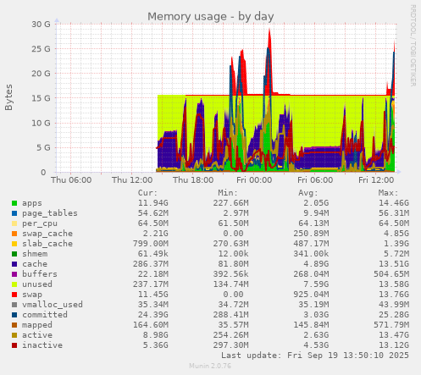Click committed current value '24.39G'
Screen dimensions: 421x375
152,315
